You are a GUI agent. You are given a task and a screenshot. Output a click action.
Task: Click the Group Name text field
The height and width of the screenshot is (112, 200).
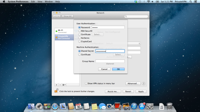click(110, 61)
